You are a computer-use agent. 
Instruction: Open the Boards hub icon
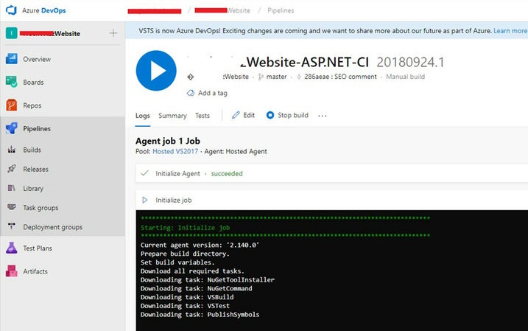pyautogui.click(x=12, y=82)
